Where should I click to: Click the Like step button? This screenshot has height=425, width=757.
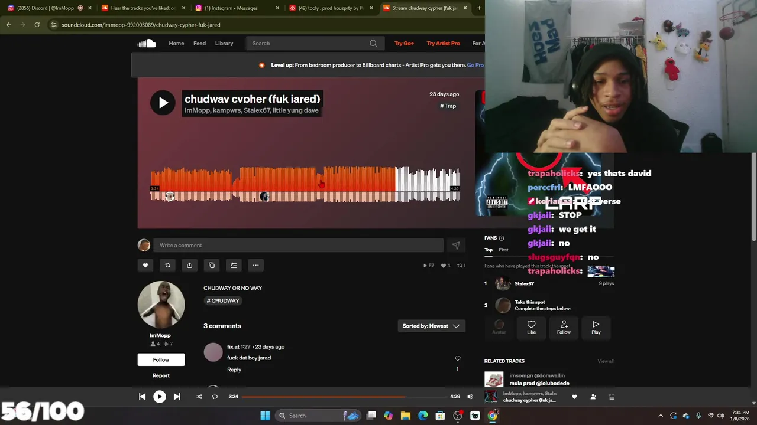531,327
